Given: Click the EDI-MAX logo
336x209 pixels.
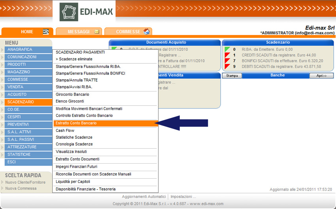Looking at the screenshot, I should pos(87,12).
